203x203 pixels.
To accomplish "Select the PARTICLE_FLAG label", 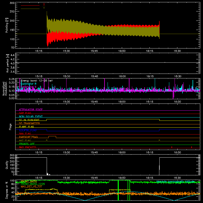I will tap(28, 137).
